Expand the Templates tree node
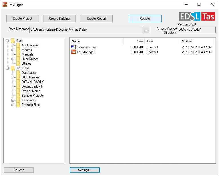Image resolution: width=219 pixels, height=176 pixels. click(13, 100)
